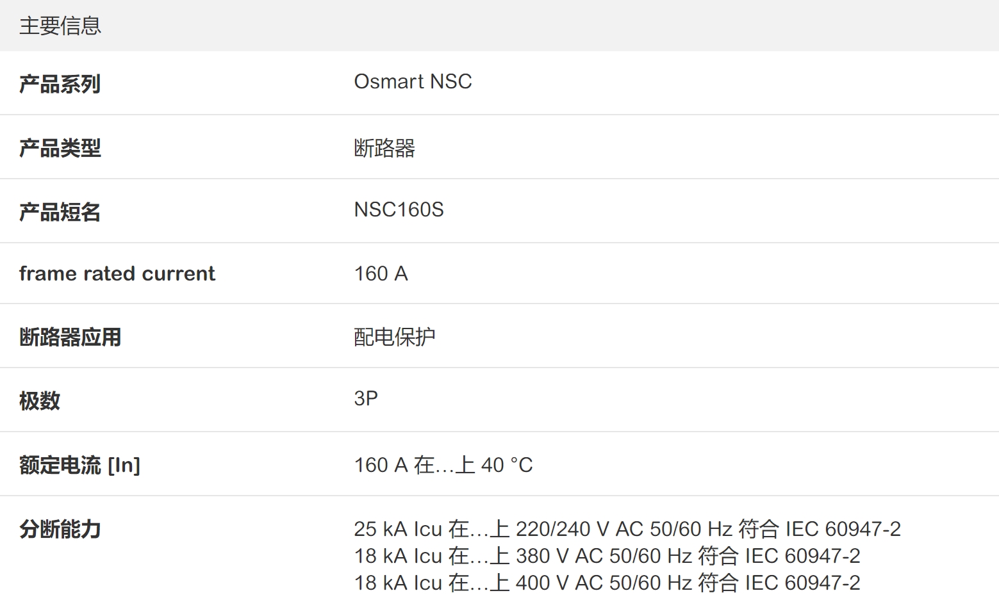
Task: Click the 断路器 product type value
Action: (384, 148)
